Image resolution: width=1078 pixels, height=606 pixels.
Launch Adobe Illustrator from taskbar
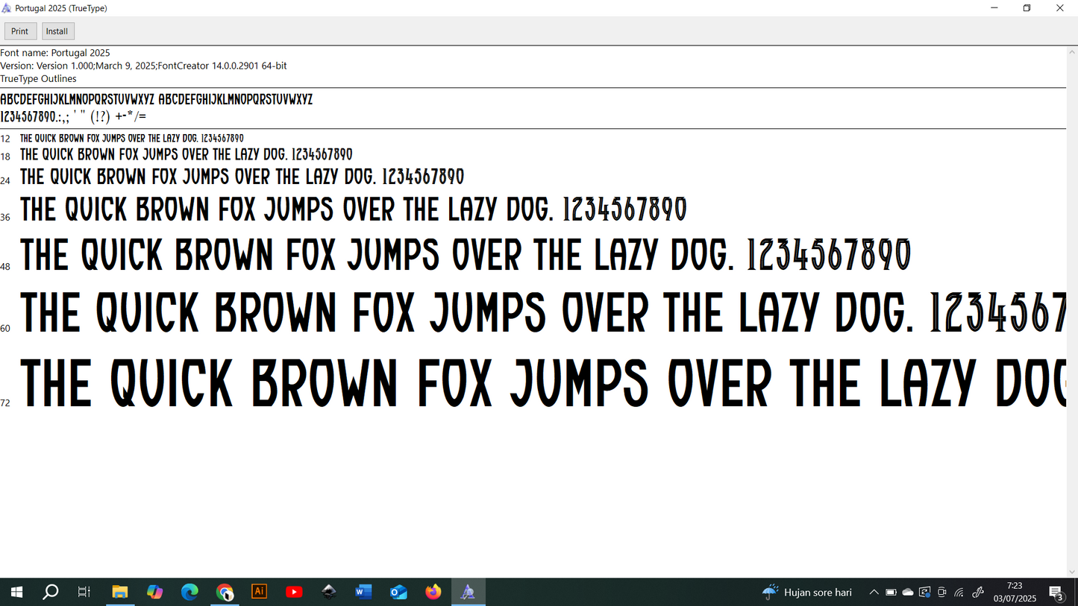click(260, 592)
